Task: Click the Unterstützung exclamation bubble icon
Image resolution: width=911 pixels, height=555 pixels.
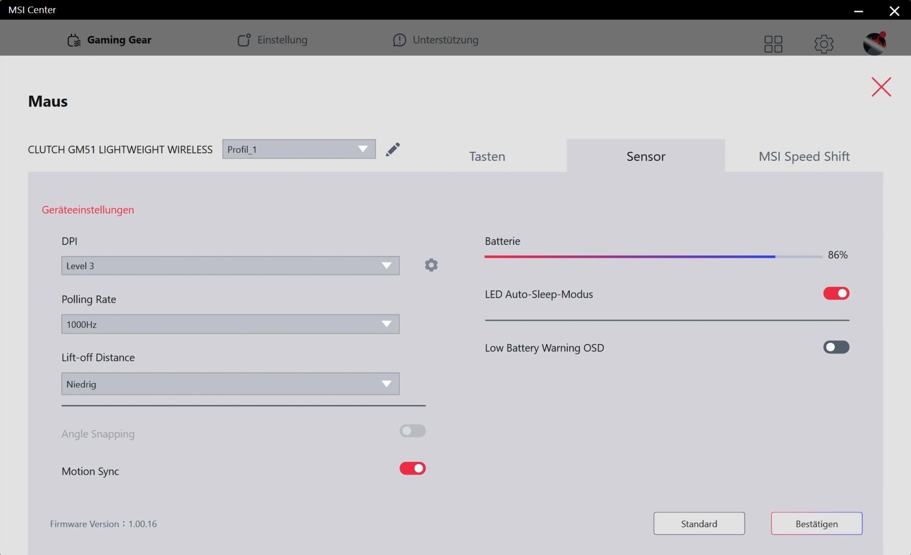Action: pyautogui.click(x=400, y=40)
